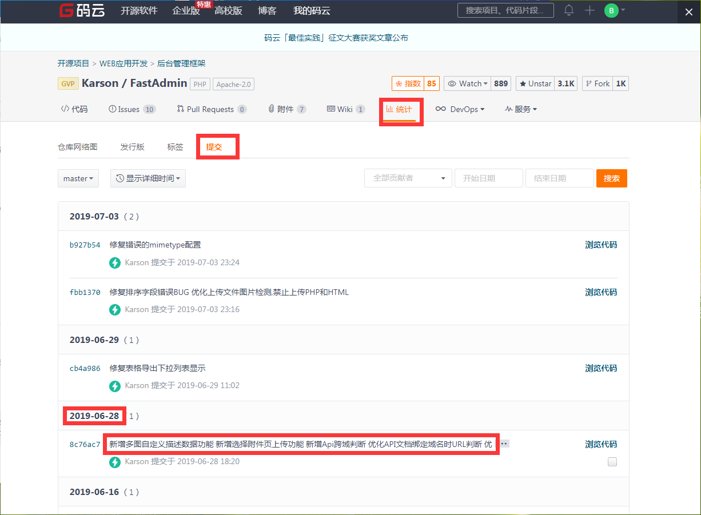Expand the truncated 8c76ac7 commit message
The width and height of the screenshot is (701, 515).
(x=505, y=444)
